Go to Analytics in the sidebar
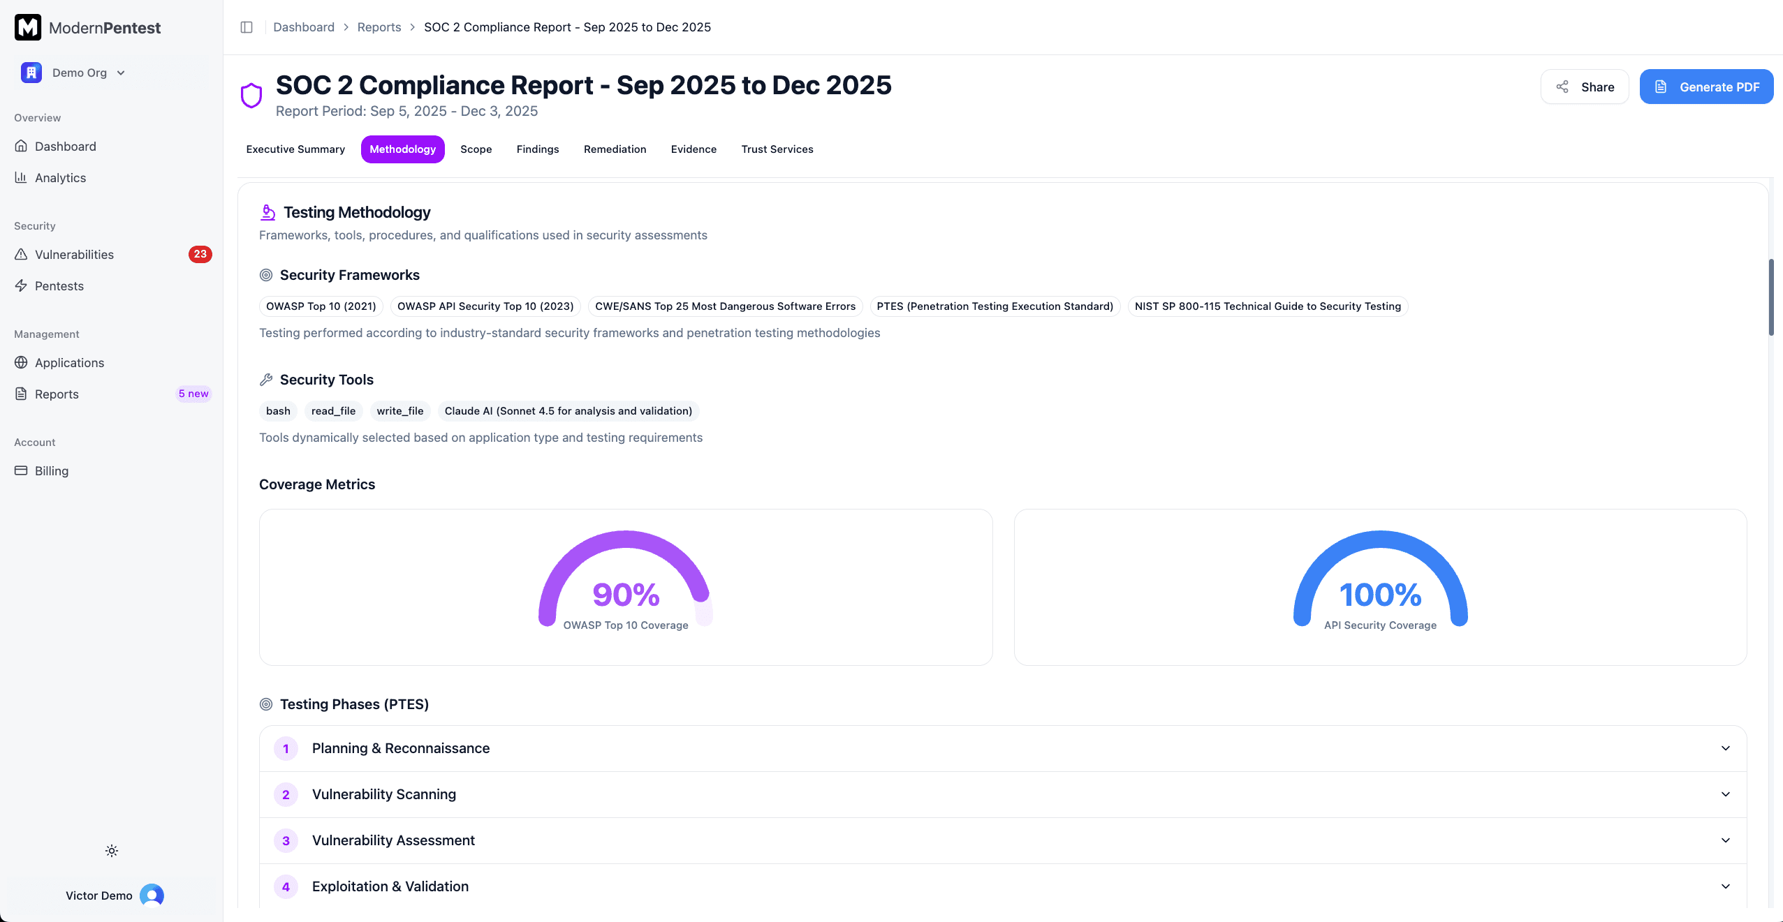This screenshot has height=922, width=1783. click(x=60, y=178)
